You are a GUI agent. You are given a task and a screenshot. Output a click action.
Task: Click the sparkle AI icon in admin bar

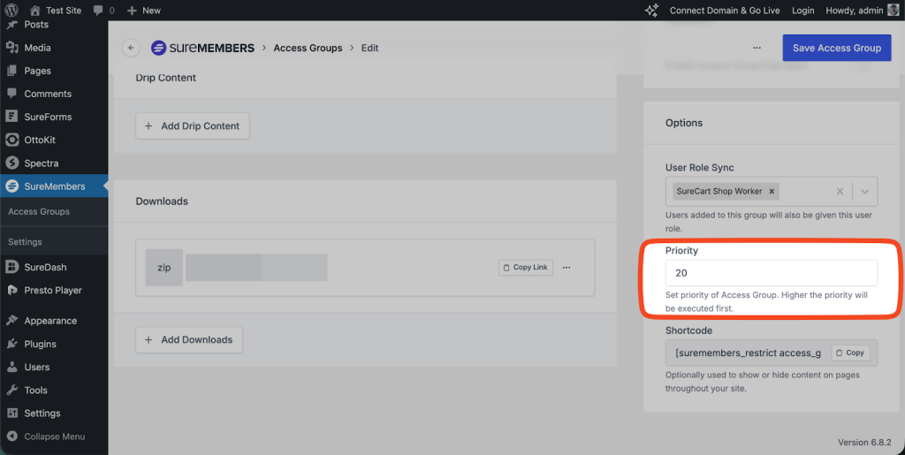tap(652, 11)
